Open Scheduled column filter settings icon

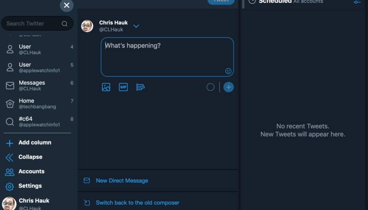tap(357, 2)
